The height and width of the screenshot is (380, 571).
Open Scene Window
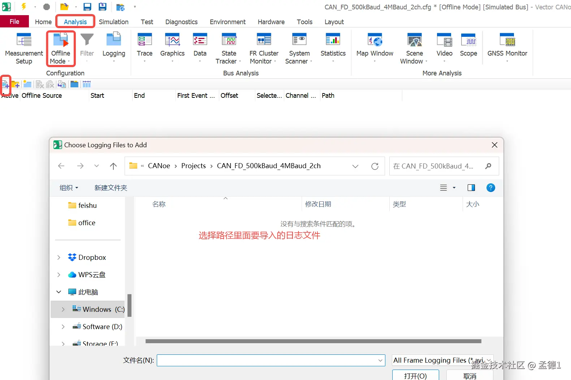(x=414, y=49)
